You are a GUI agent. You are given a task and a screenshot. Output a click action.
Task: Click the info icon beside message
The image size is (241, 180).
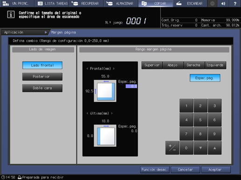(x=11, y=14)
